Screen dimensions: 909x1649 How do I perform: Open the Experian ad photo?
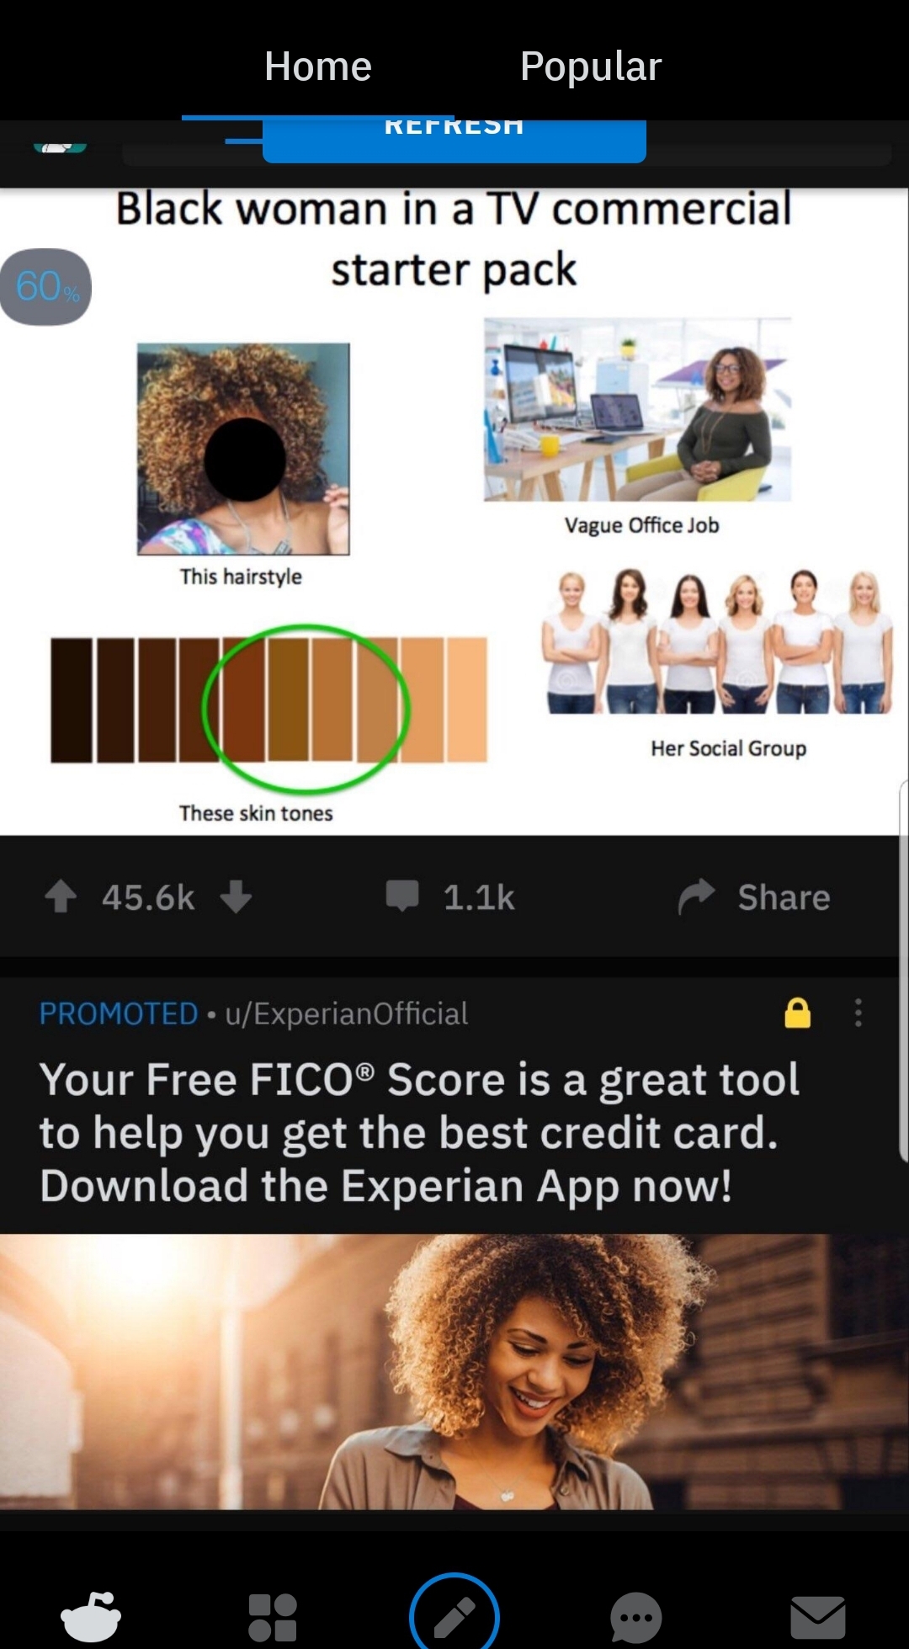tap(454, 1371)
